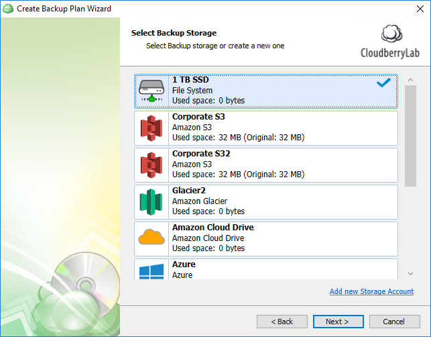Proceed with the Next button

point(338,322)
